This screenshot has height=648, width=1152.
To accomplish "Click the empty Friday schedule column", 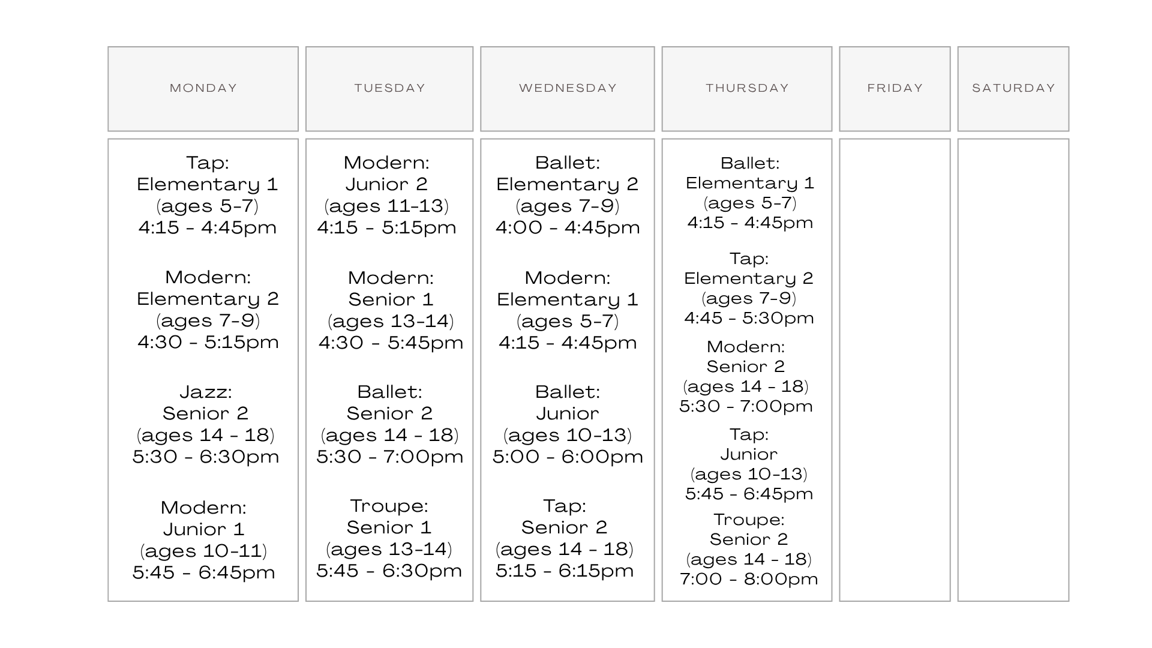I will tap(895, 370).
